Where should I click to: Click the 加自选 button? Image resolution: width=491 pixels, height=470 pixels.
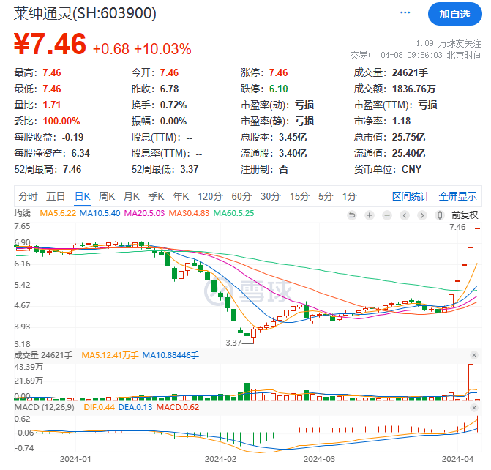(454, 14)
